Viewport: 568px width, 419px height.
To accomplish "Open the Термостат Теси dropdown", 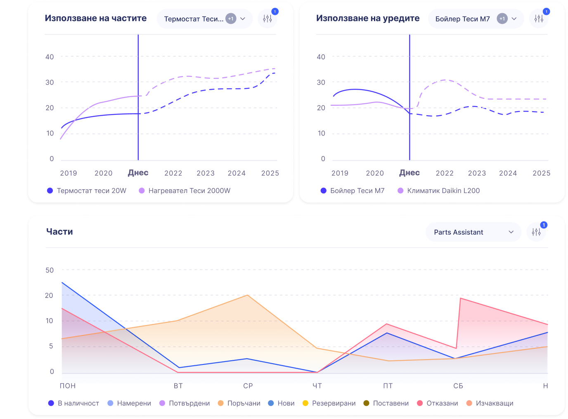I will 205,19.
